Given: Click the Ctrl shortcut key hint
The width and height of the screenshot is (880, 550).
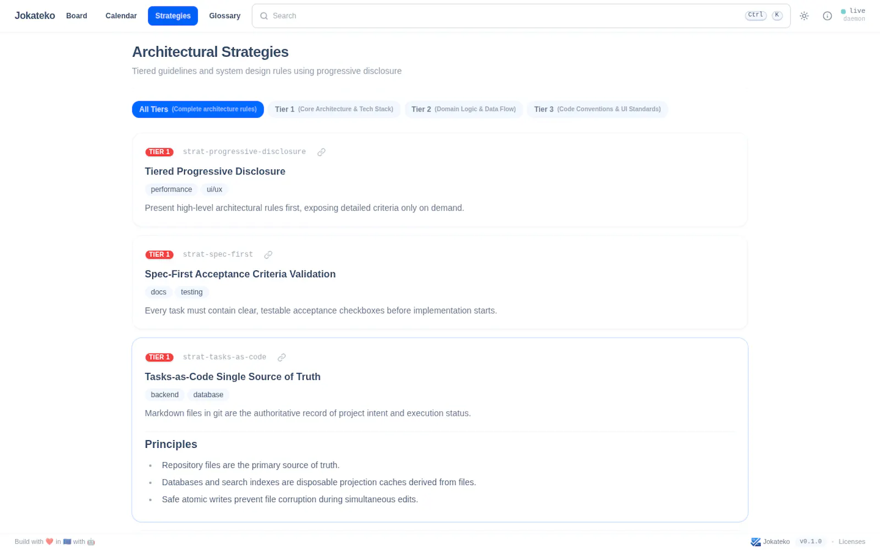Looking at the screenshot, I should click(x=756, y=15).
